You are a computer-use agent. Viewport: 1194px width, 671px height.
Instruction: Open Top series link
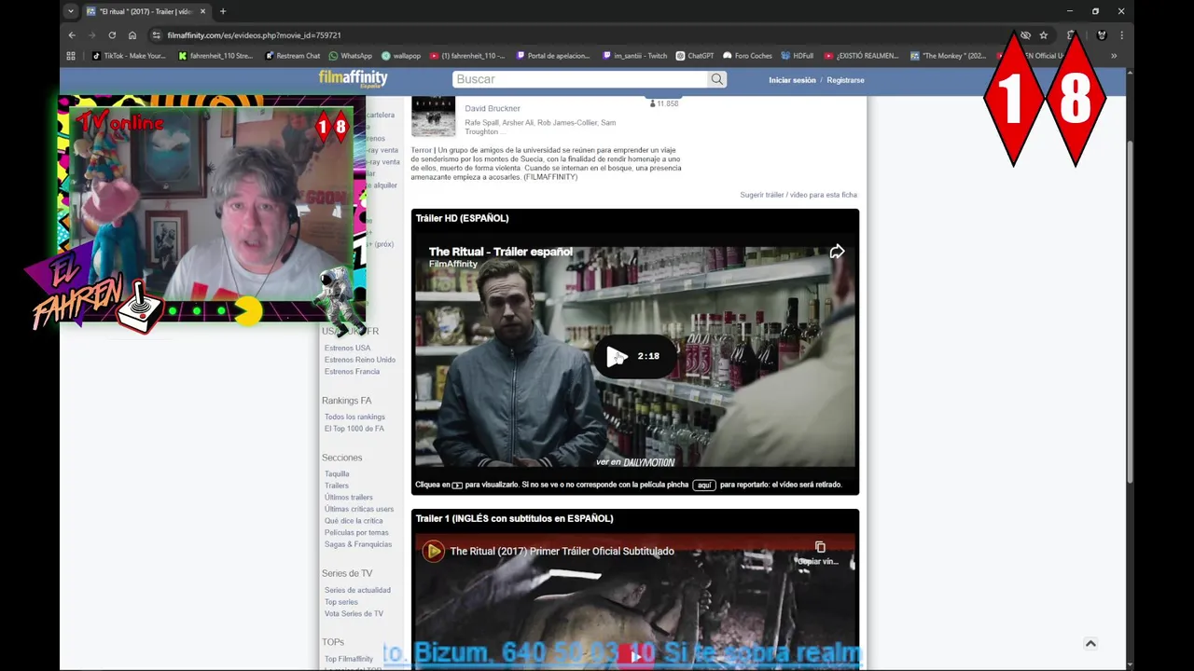pyautogui.click(x=341, y=602)
